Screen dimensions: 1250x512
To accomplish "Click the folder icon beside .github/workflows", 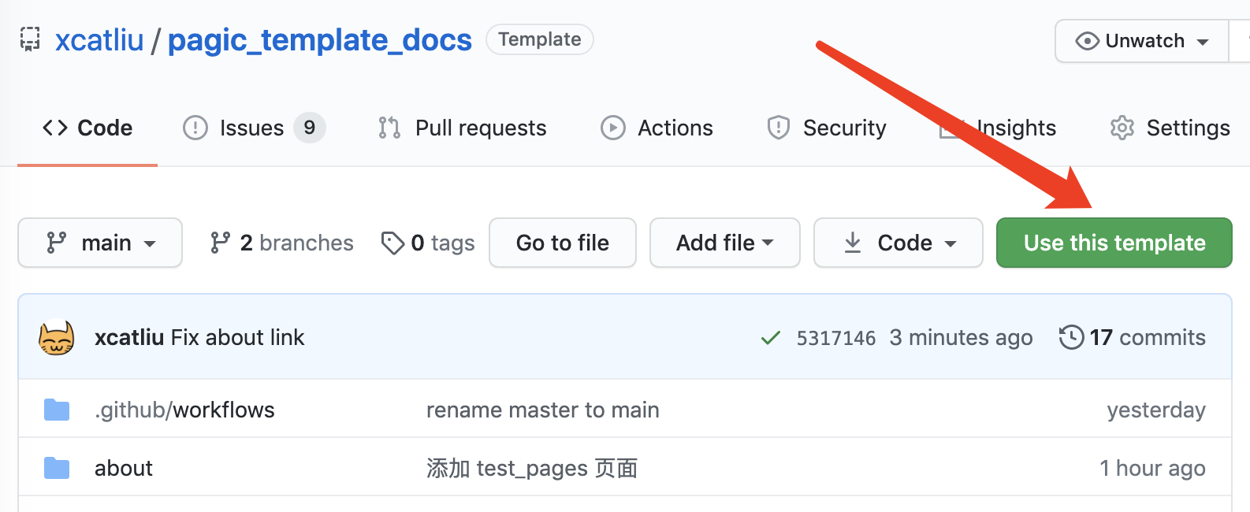I will point(57,410).
